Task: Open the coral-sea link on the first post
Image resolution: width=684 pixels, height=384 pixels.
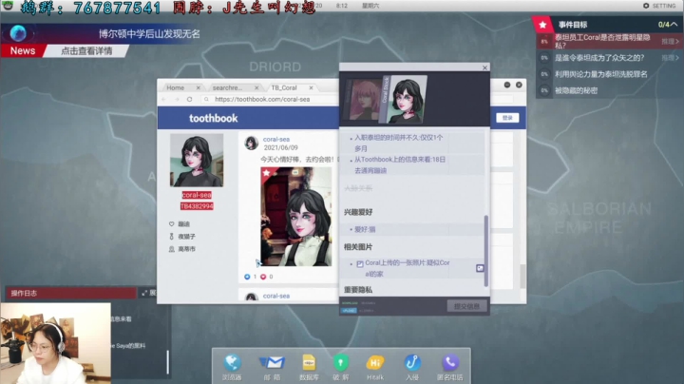Action: point(276,139)
